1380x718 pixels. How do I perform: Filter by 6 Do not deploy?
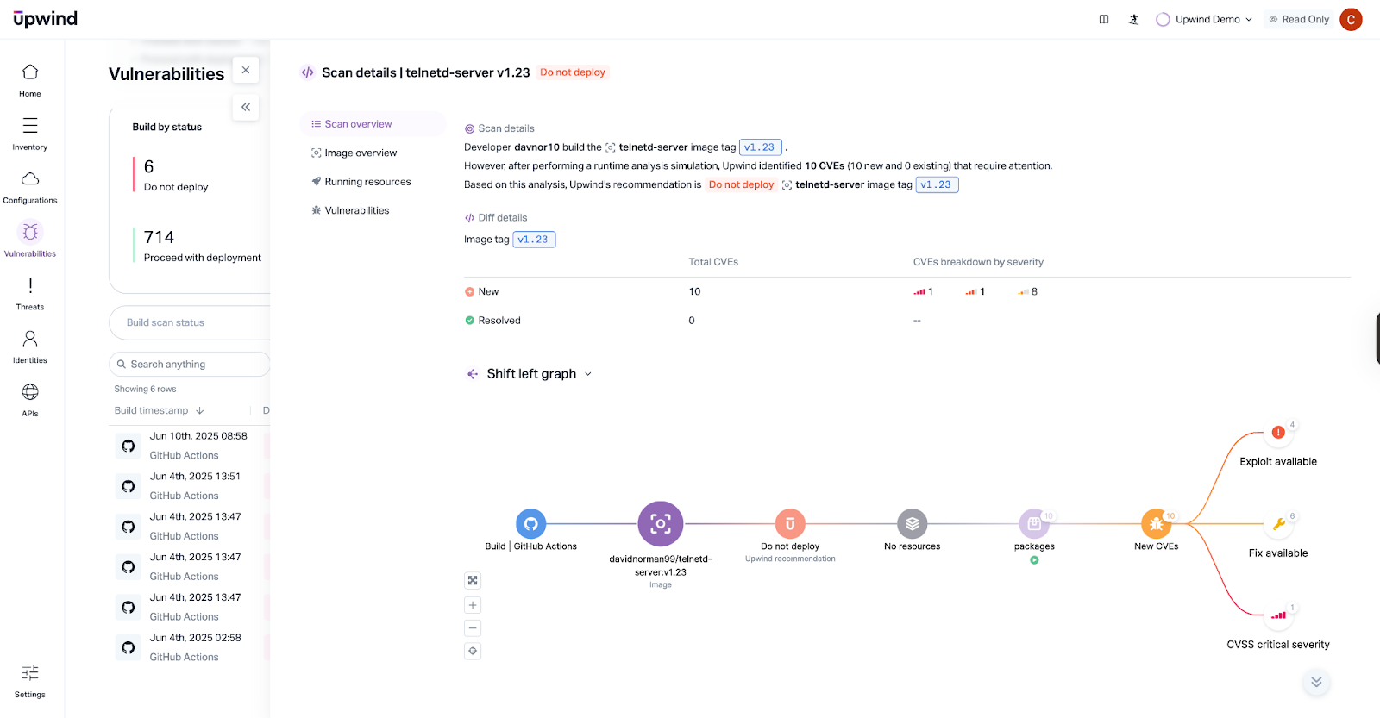pyautogui.click(x=176, y=175)
